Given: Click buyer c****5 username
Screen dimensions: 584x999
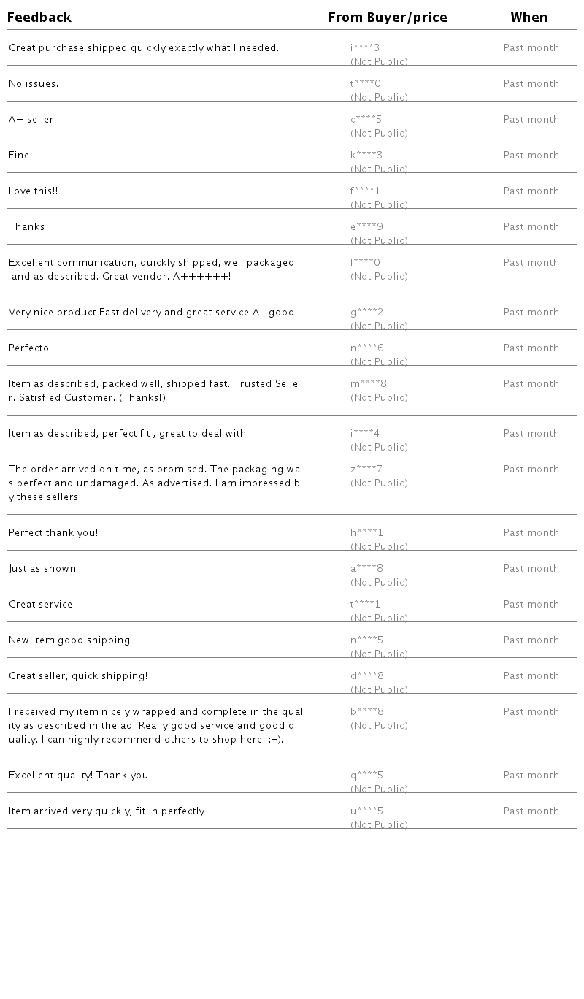Looking at the screenshot, I should point(366,120).
